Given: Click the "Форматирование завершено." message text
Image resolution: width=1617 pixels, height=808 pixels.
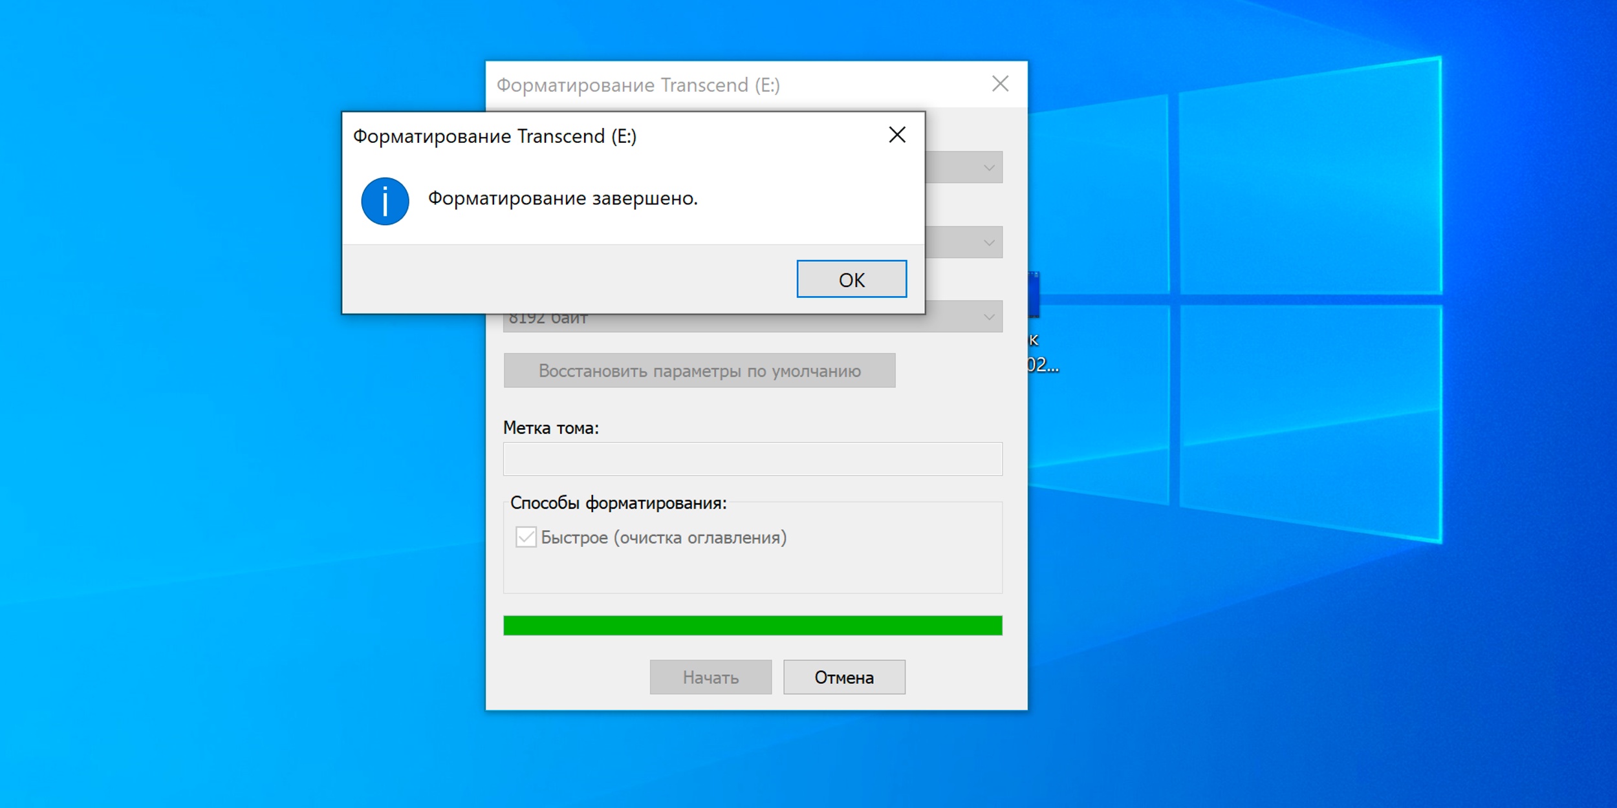Looking at the screenshot, I should point(563,198).
